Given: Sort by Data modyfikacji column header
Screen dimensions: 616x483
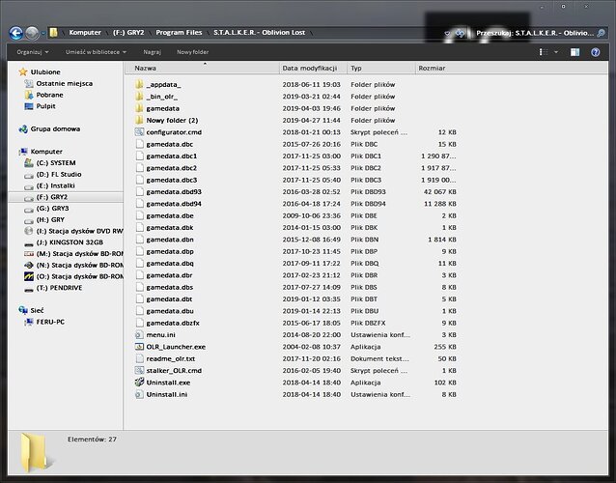Looking at the screenshot, I should (313, 68).
